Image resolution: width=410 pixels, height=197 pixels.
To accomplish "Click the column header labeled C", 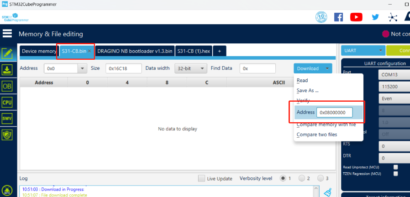I will 206,83.
